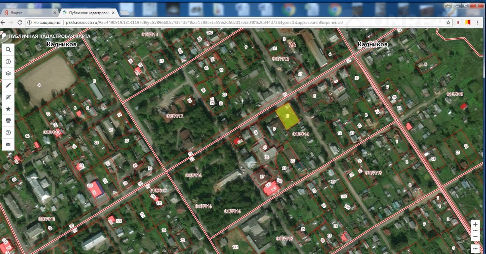This screenshot has height=254, width=486.
Task: Activate the ruler measurement tool
Action: point(8,97)
